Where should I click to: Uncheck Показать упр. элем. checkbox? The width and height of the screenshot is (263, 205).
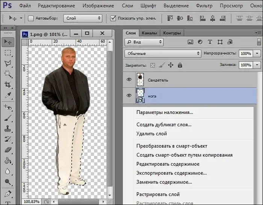point(113,18)
